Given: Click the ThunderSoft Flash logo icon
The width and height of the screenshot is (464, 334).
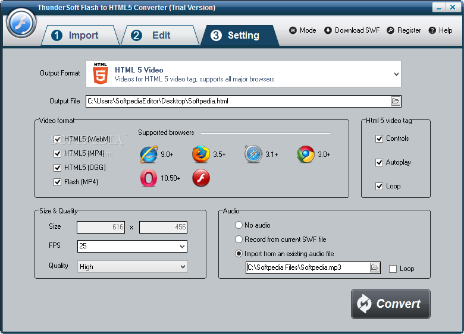Looking at the screenshot, I should [x=21, y=23].
